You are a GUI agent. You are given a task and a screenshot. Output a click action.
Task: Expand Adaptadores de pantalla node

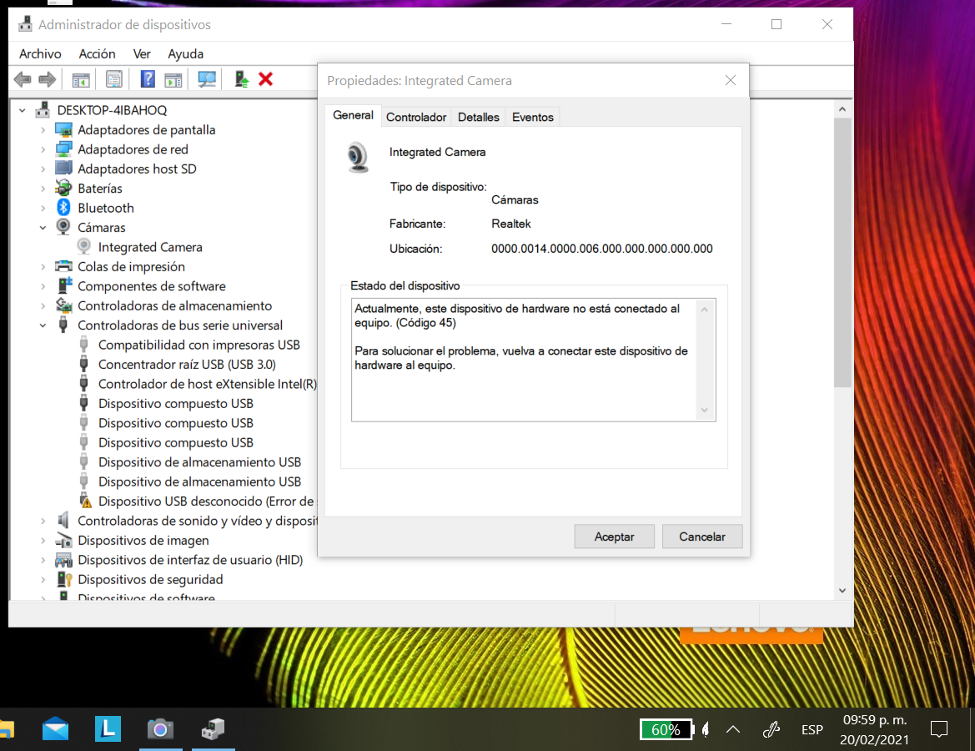(x=43, y=130)
